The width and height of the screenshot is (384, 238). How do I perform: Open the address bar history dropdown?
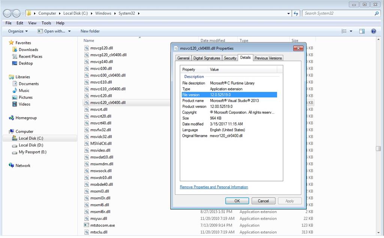pos(288,13)
